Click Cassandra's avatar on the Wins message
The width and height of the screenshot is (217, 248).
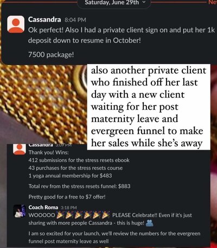[20, 150]
